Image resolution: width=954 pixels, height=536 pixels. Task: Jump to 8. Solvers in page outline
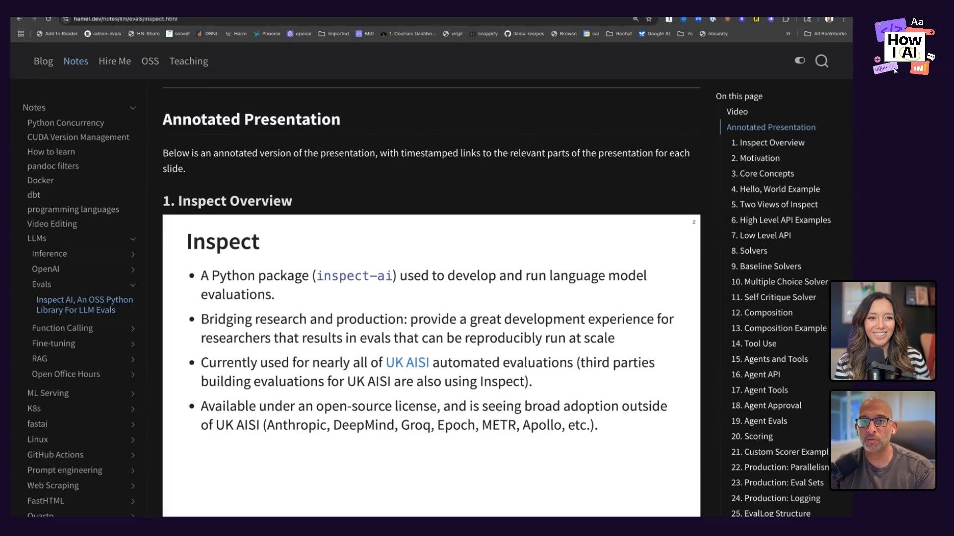[x=749, y=251]
